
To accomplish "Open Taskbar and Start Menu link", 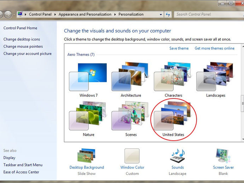I will (23, 165).
